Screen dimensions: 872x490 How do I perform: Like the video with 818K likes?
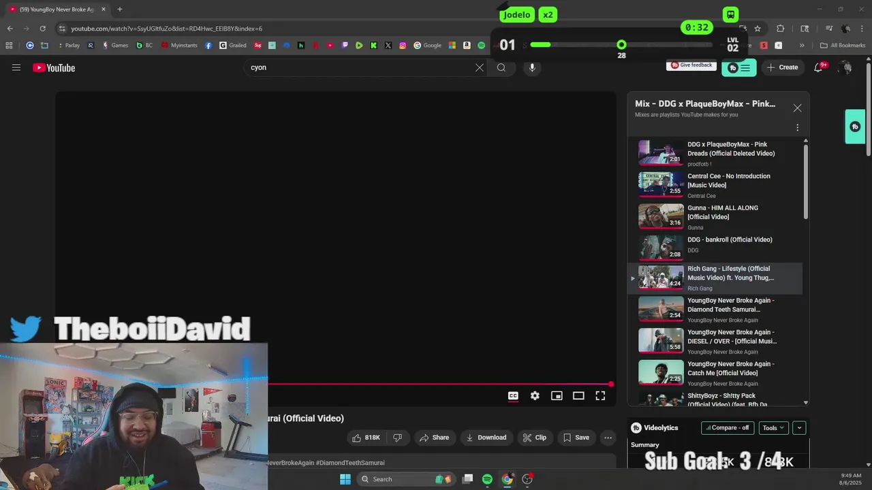(366, 438)
